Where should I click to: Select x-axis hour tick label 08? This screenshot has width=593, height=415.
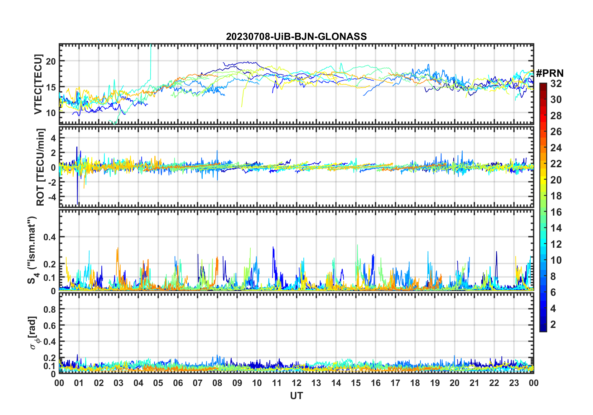pos(217,383)
